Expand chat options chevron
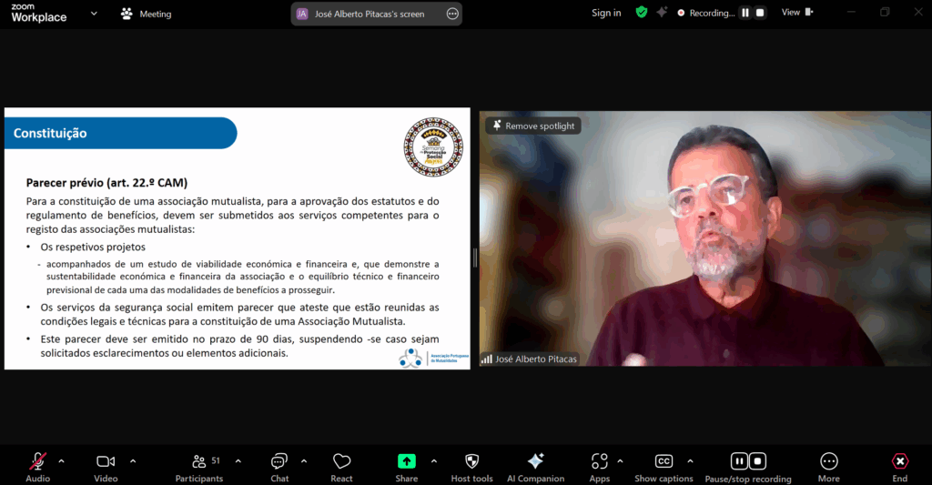This screenshot has width=932, height=485. [304, 461]
